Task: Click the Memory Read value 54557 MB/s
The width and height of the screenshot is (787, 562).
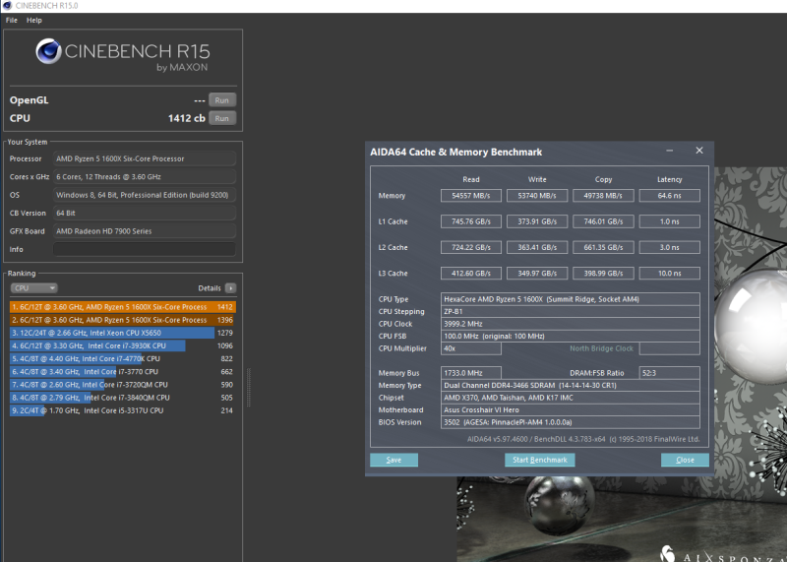Action: [471, 195]
